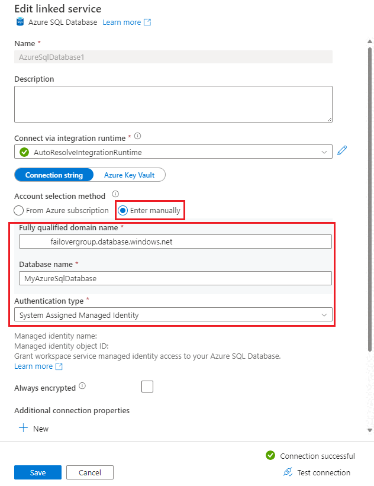Click the Description text area

(173, 104)
